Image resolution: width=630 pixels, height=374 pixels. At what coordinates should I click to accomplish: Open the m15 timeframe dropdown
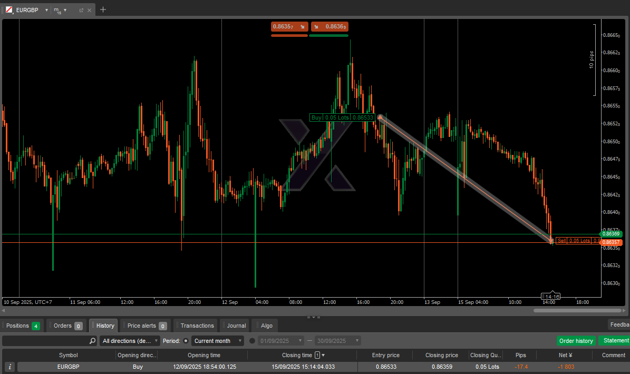[x=65, y=10]
